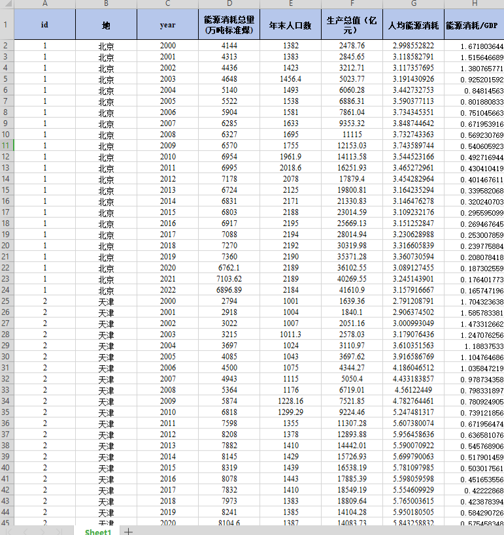The height and width of the screenshot is (535, 504).
Task: Click the 天津 cell in the 2014 row
Action: point(106,457)
